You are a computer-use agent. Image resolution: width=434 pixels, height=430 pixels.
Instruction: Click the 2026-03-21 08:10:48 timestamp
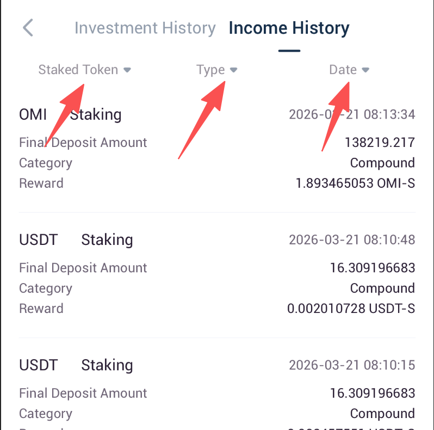coord(352,239)
